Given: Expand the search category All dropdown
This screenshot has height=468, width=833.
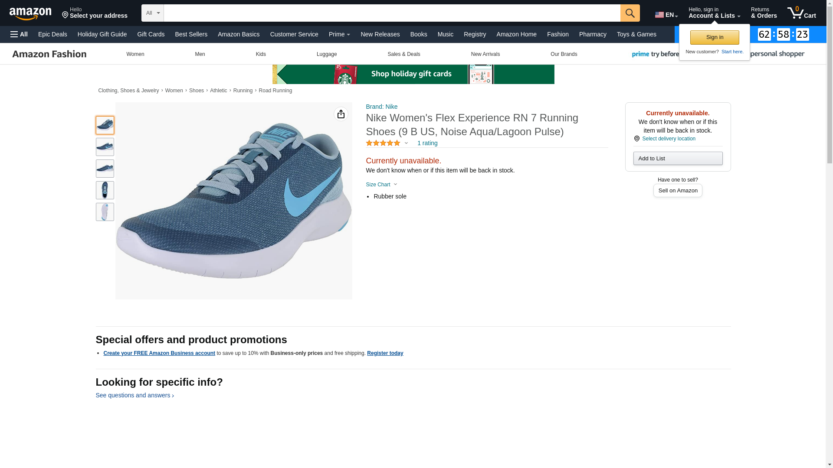Looking at the screenshot, I should point(152,13).
